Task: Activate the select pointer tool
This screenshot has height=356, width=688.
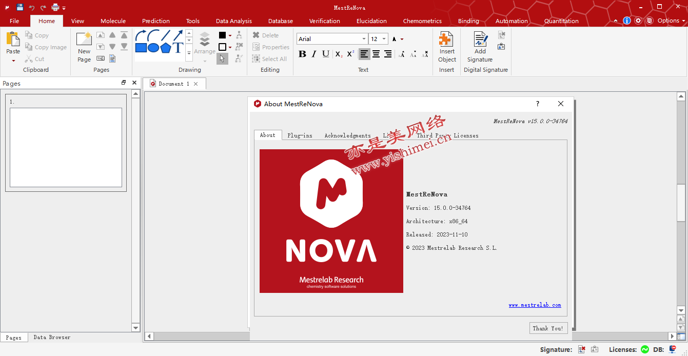Action: 222,58
